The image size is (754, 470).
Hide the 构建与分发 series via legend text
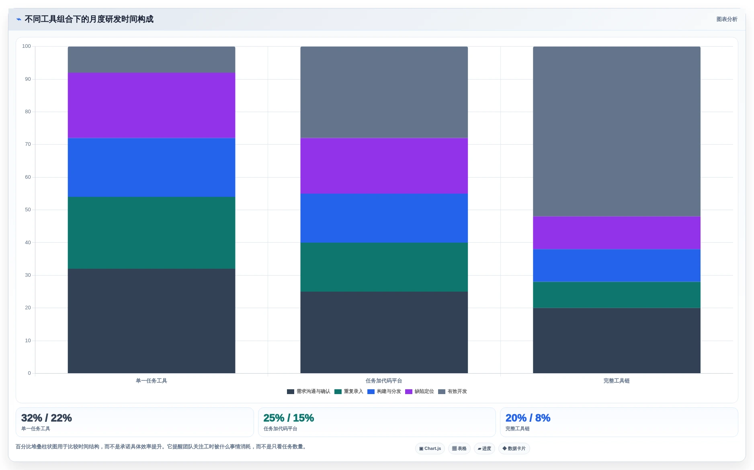[x=389, y=392]
